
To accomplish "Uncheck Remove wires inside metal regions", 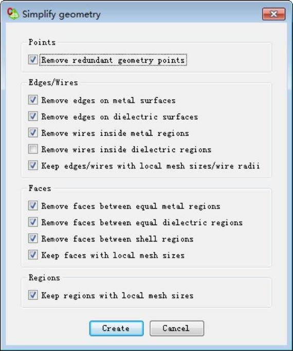I will point(33,133).
